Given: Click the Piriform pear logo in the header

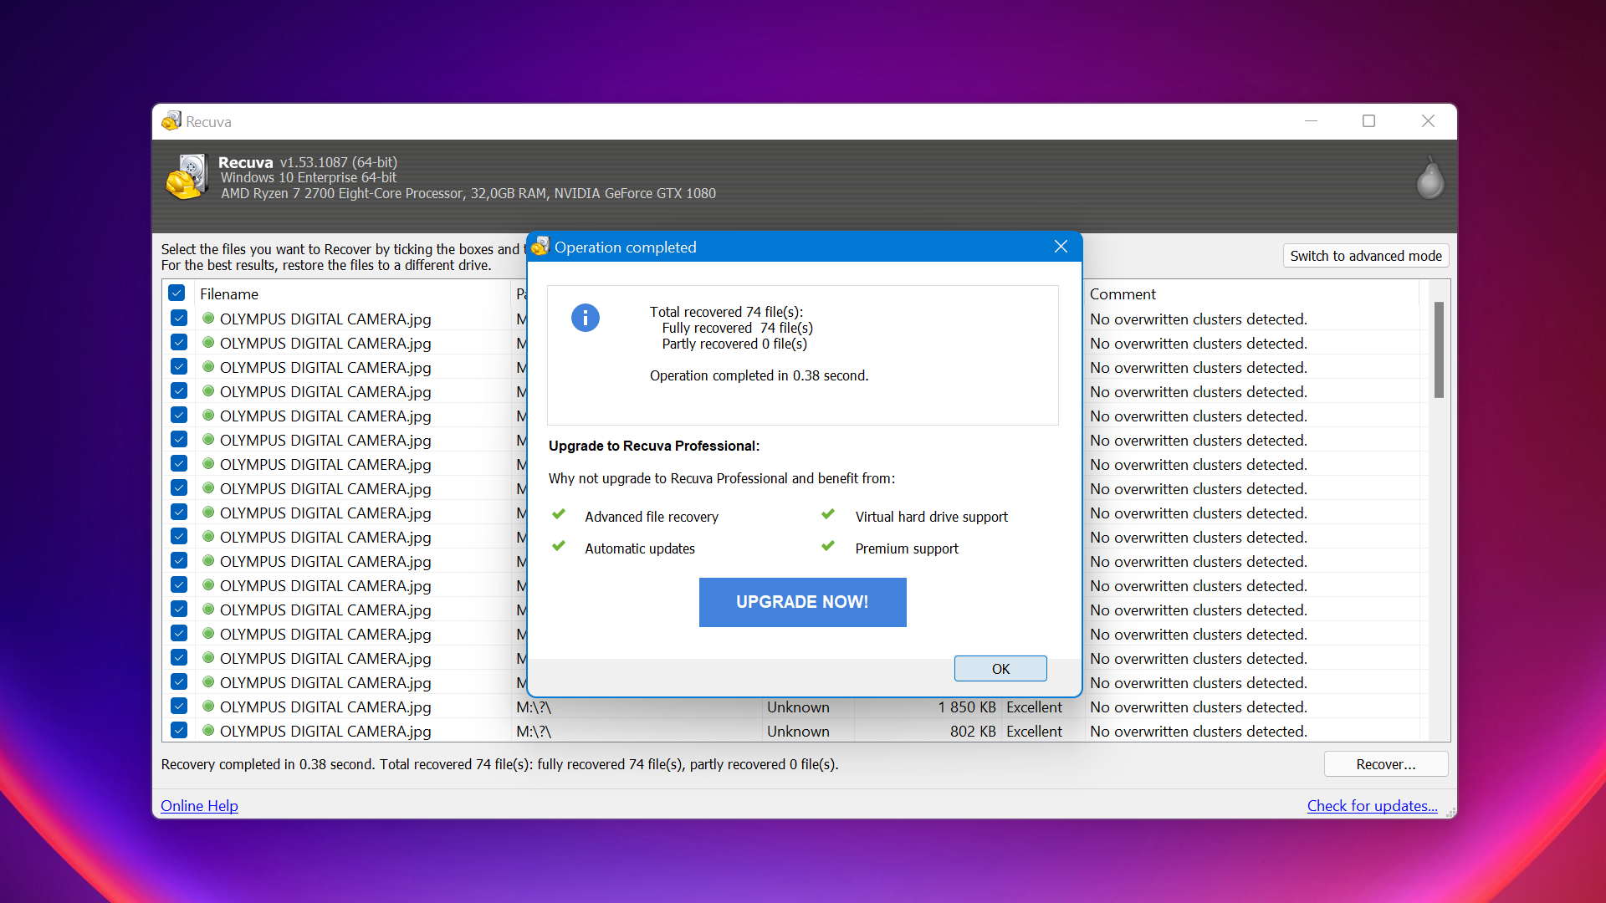Looking at the screenshot, I should [1430, 177].
